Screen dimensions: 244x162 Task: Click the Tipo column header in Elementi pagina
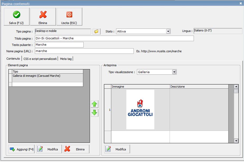coord(47,72)
